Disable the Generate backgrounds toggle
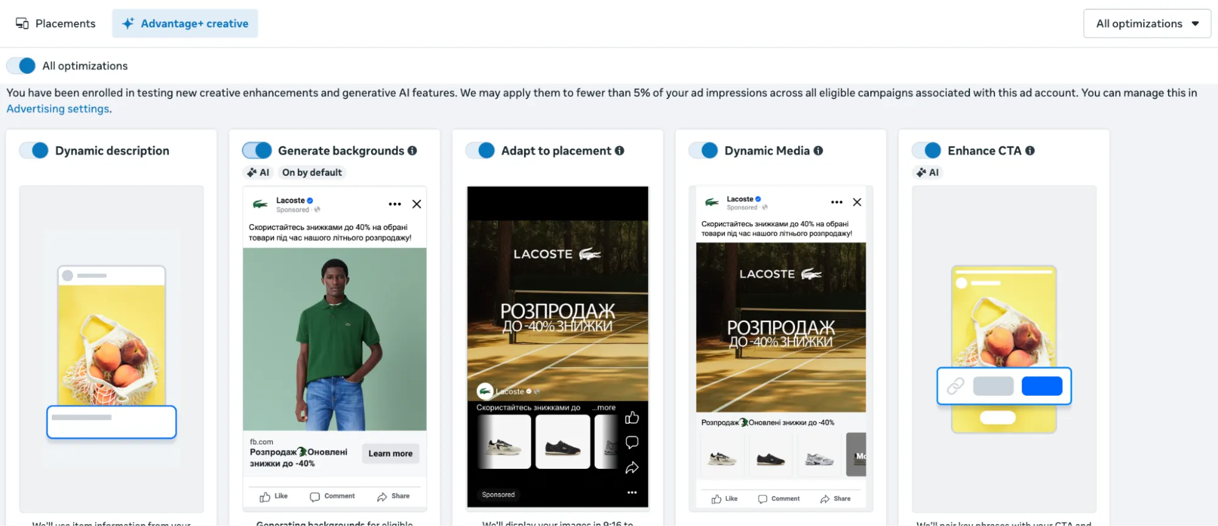The height and width of the screenshot is (526, 1218). click(257, 150)
